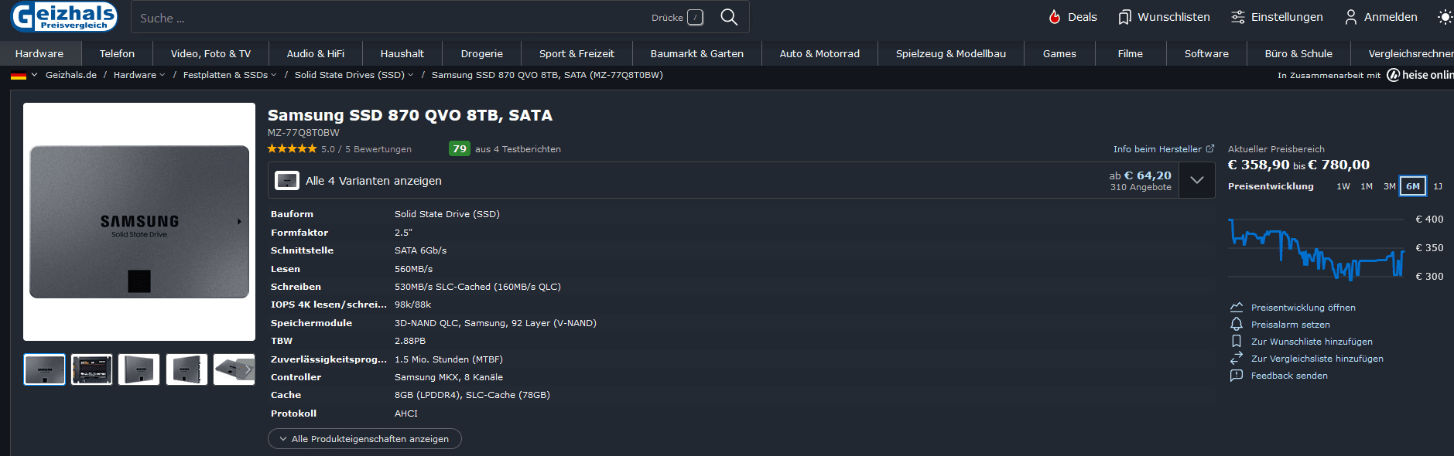Screen dimensions: 1454x456
Task: Open the Sport & Freizeit category
Action: (576, 53)
